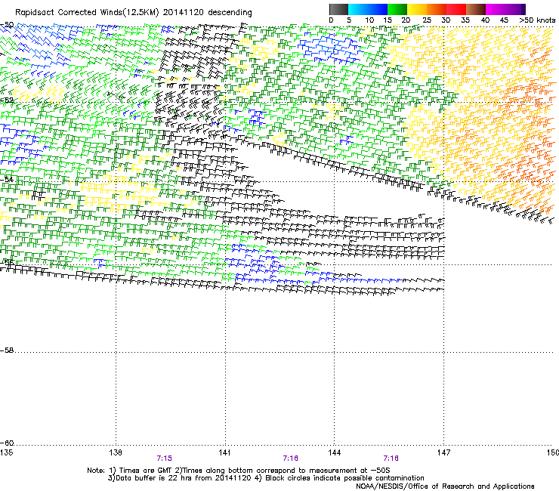Select the date '20141120' in the chart title

pyautogui.click(x=184, y=13)
